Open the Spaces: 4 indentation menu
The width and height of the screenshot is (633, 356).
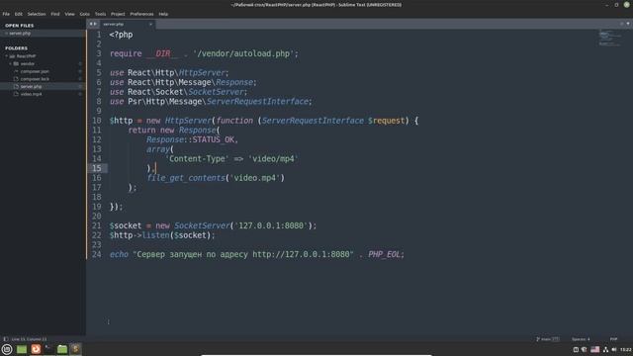[581, 339]
